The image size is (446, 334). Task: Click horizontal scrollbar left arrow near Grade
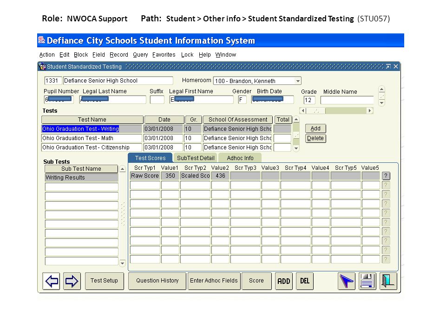coord(303,111)
